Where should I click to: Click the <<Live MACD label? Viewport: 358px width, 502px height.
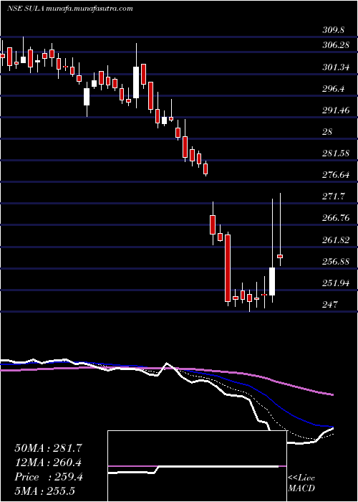tap(301, 483)
